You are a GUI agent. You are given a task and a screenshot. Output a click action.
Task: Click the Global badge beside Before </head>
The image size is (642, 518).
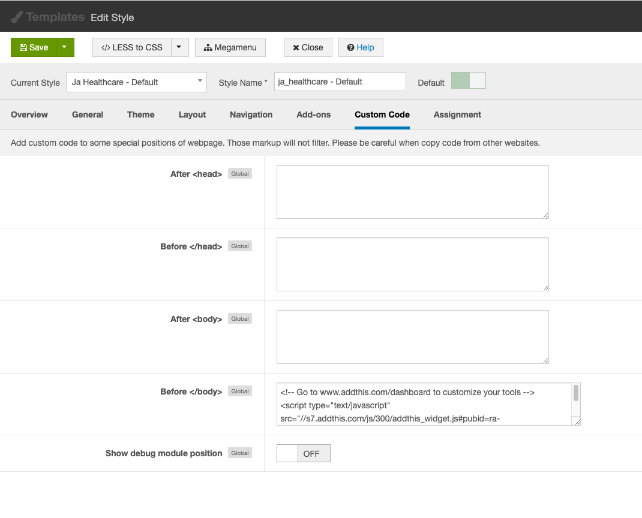(240, 246)
